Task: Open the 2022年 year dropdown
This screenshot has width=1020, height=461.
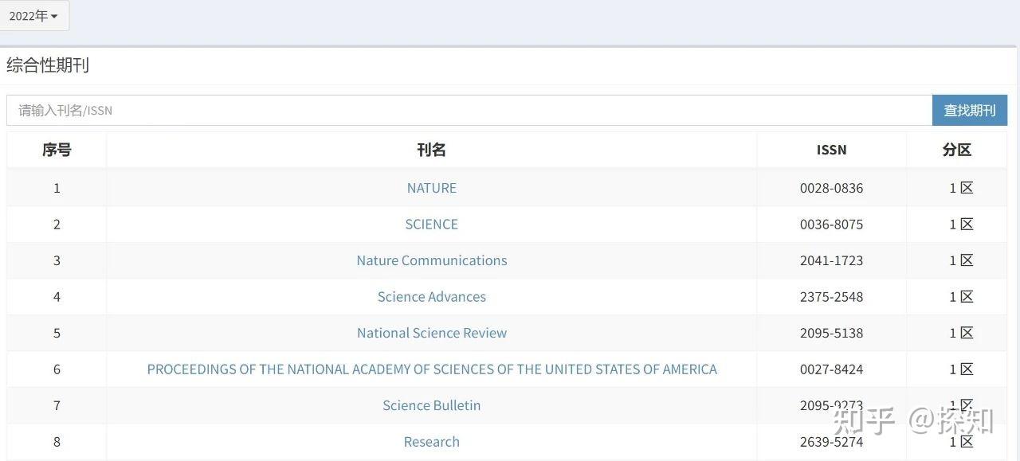Action: pyautogui.click(x=33, y=16)
